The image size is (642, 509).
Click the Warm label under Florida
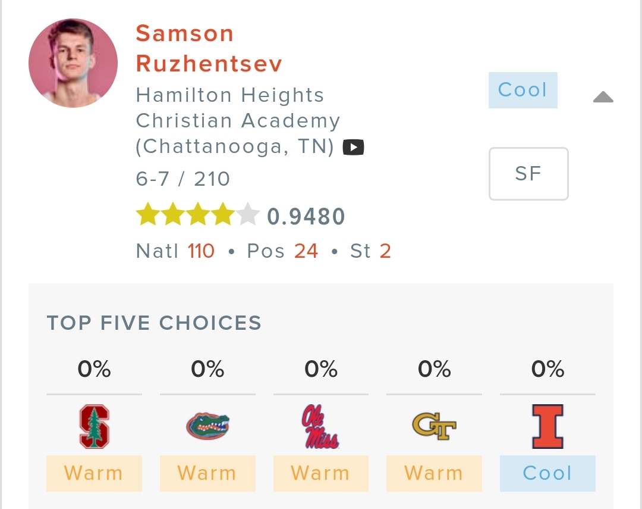(x=207, y=473)
